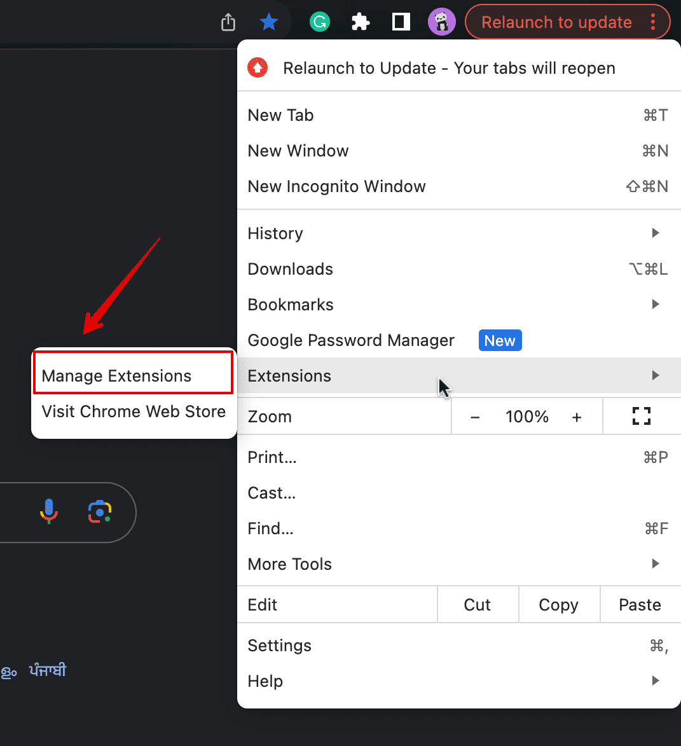The width and height of the screenshot is (681, 746).
Task: Decrease zoom with the minus button
Action: tap(475, 417)
